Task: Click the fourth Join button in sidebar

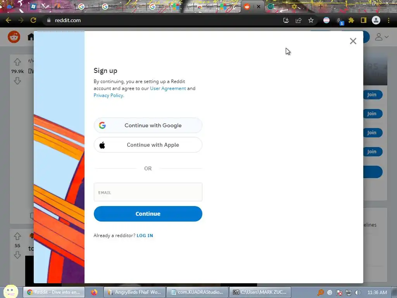Action: coord(372,152)
